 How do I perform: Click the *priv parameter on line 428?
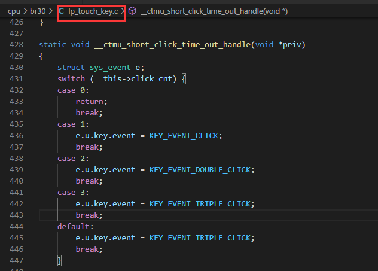coord(289,45)
